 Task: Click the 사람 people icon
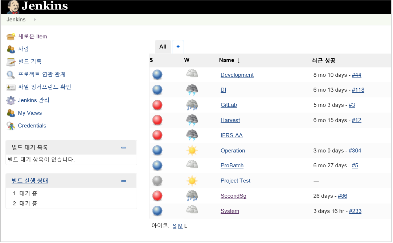[11, 49]
